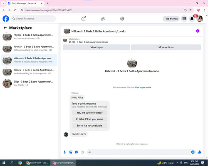Choose a GIF icon
Image resolution: width=208 pixels, height=166 pixels.
(82, 152)
